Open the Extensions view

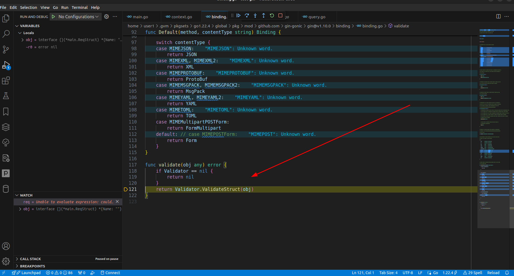[6, 80]
